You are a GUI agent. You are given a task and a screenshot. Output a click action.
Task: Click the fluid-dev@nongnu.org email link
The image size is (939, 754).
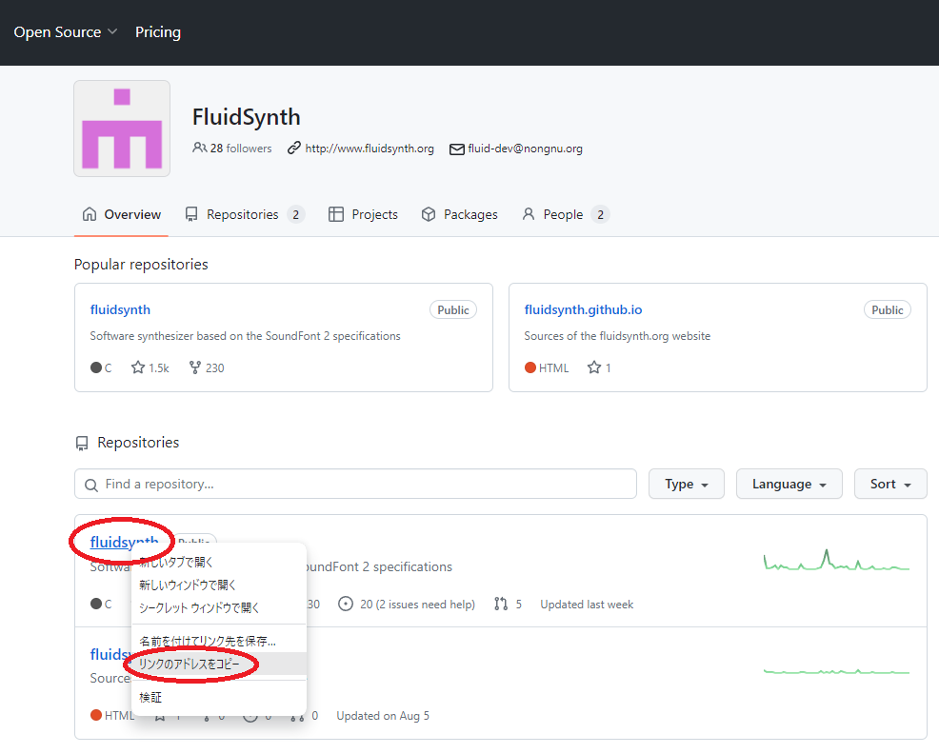[x=525, y=148]
